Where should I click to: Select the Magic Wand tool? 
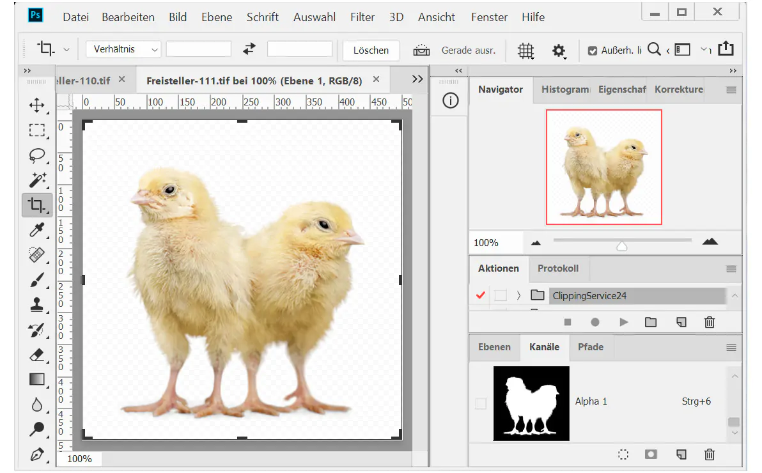(x=37, y=180)
